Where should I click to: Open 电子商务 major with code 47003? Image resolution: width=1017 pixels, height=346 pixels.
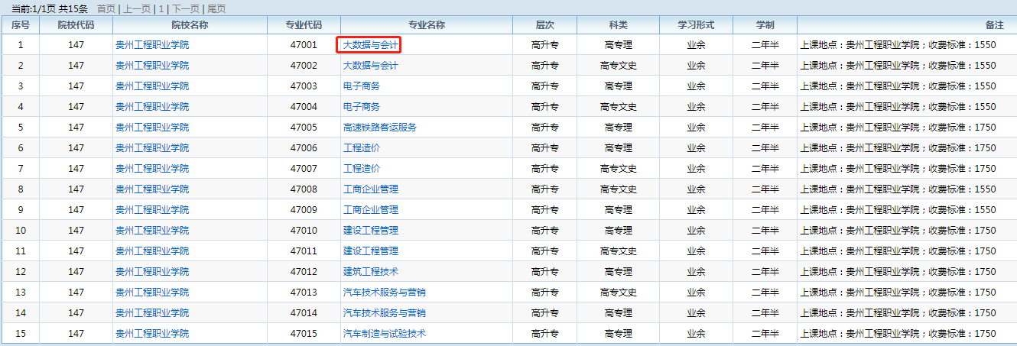point(361,86)
